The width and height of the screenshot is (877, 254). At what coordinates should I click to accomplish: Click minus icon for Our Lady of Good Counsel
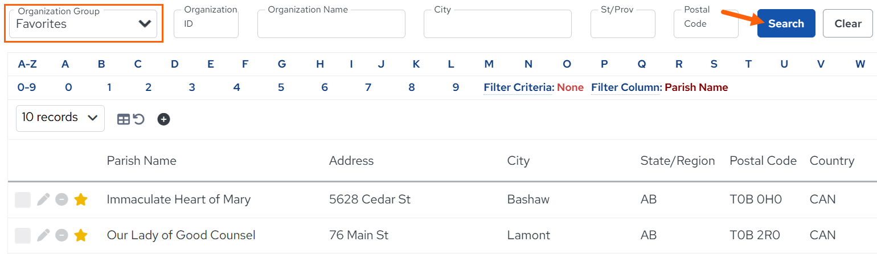click(62, 235)
